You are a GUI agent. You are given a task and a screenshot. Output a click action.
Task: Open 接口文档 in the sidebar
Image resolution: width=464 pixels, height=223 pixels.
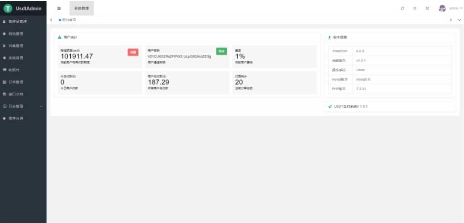click(16, 94)
